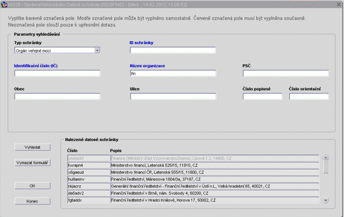344x217 pixels.
Task: Click the ID schránky input field
Action: click(173, 50)
